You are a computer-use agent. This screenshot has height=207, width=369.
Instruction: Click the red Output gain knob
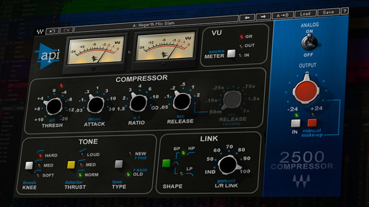point(306,92)
